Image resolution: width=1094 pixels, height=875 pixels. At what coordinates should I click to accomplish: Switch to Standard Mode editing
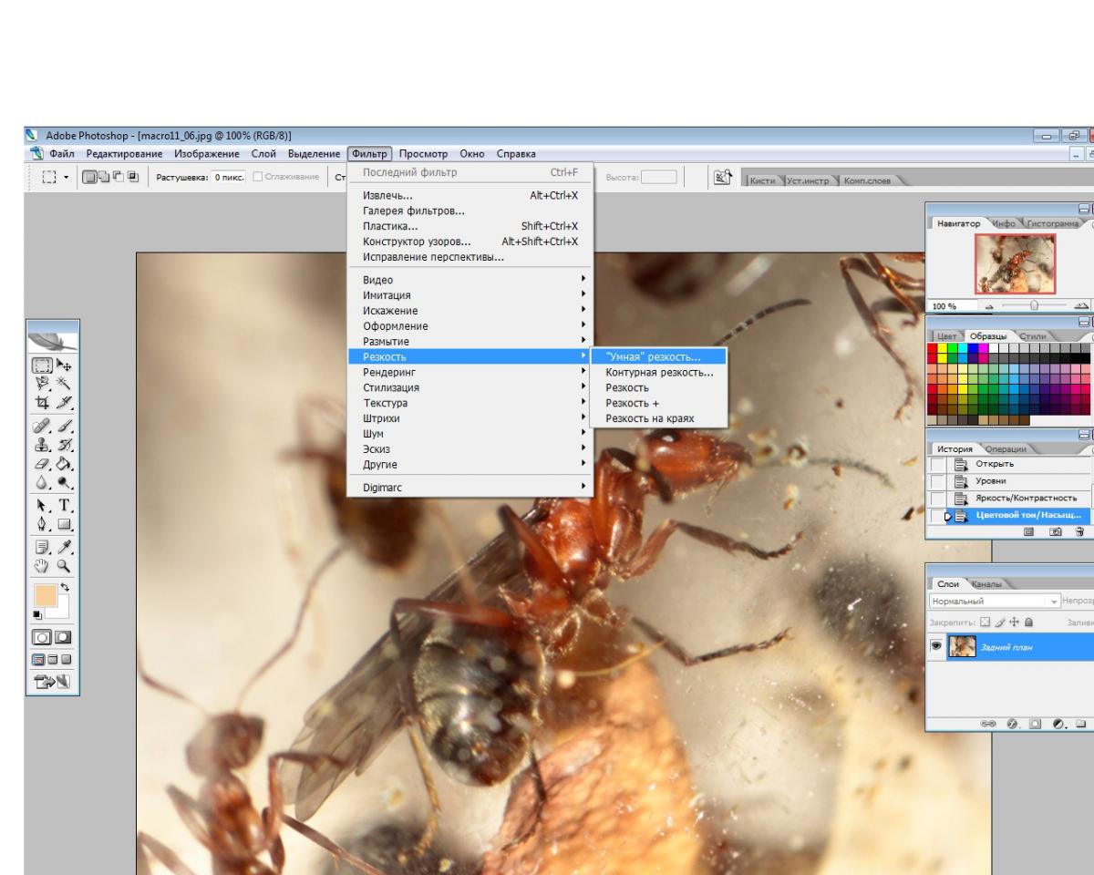[x=42, y=637]
